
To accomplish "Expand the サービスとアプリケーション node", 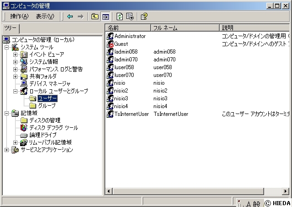I will coord(7,150).
